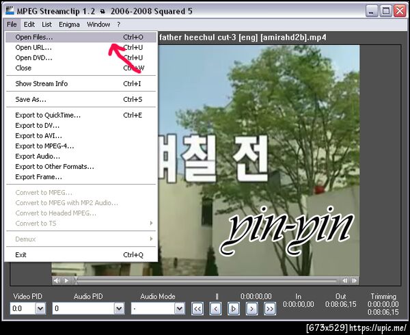Choose Open Files... from File menu
The image size is (410, 335).
(x=81, y=37)
